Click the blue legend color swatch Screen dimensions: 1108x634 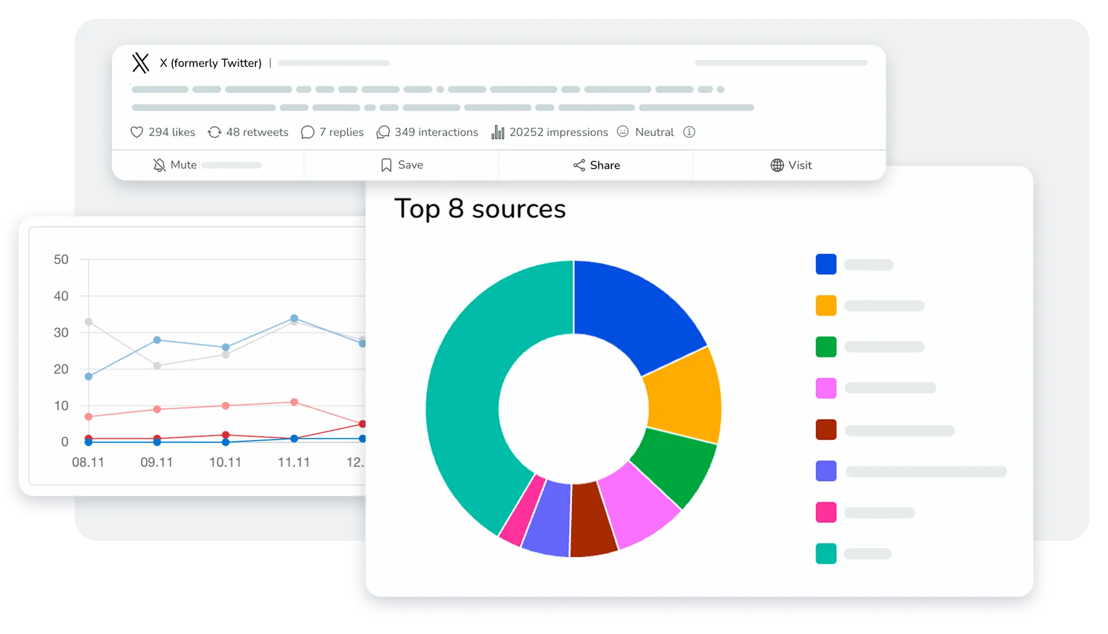click(826, 264)
